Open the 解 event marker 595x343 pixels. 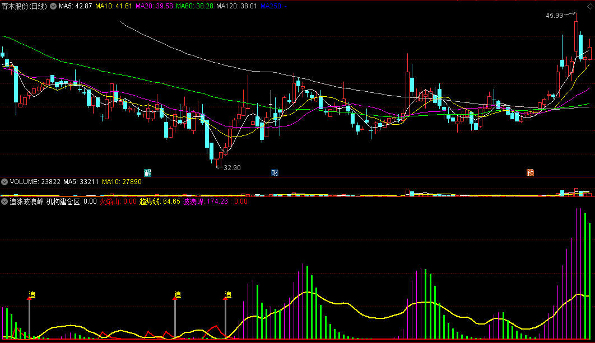pos(147,173)
